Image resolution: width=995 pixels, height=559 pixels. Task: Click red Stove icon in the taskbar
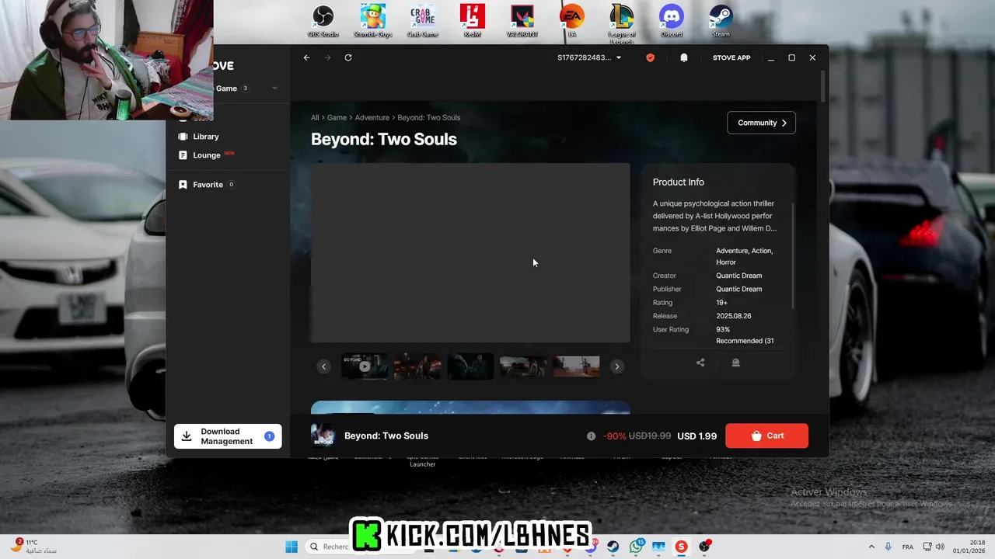(681, 547)
